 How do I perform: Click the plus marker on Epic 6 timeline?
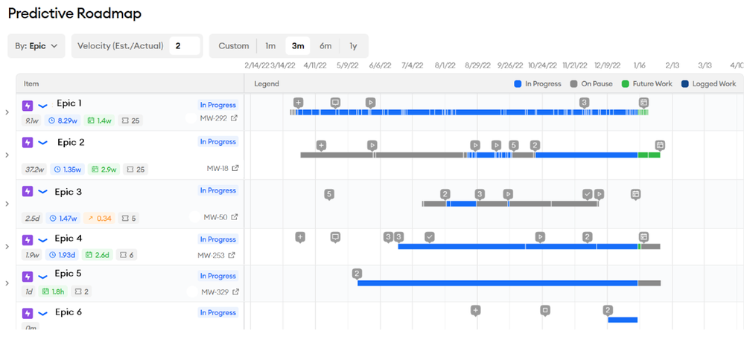475,310
